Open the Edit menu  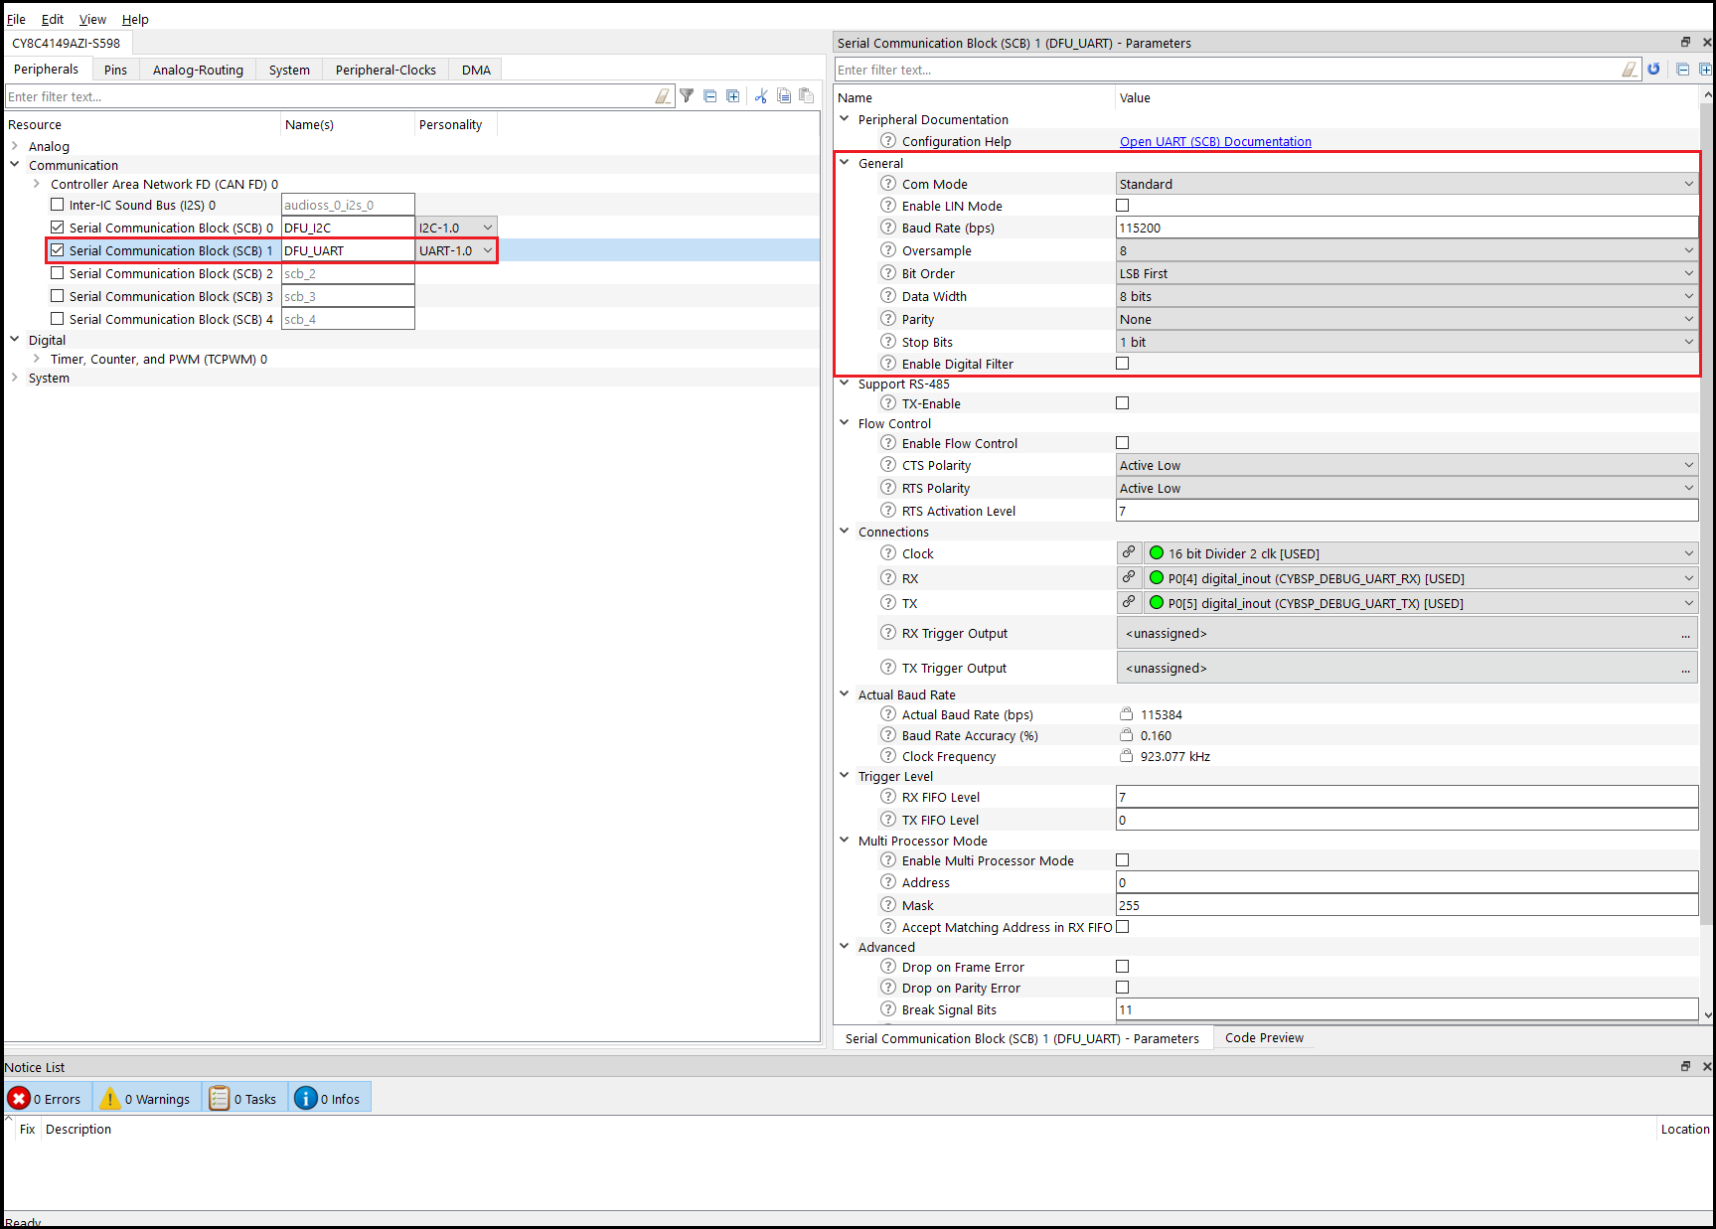pos(53,19)
